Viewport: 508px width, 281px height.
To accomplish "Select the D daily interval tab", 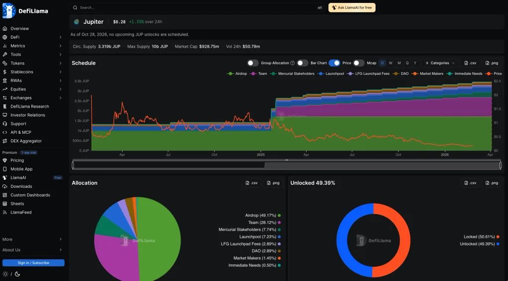I will (x=382, y=63).
